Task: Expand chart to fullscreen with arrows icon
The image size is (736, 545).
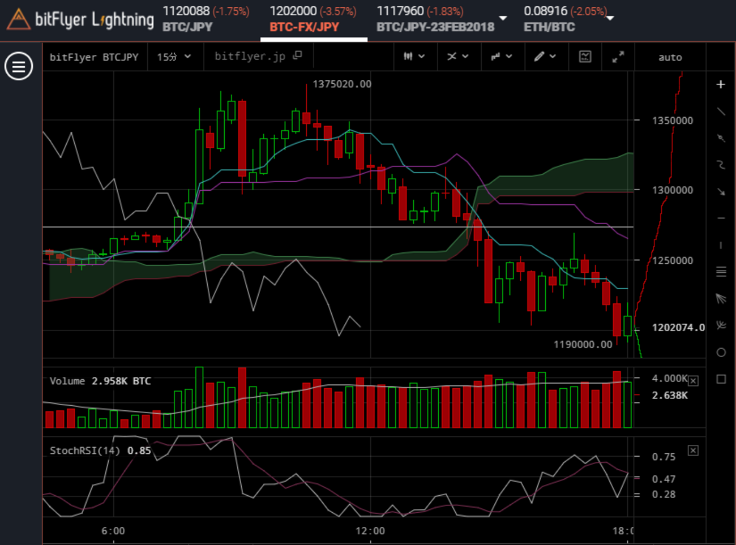Action: tap(618, 57)
